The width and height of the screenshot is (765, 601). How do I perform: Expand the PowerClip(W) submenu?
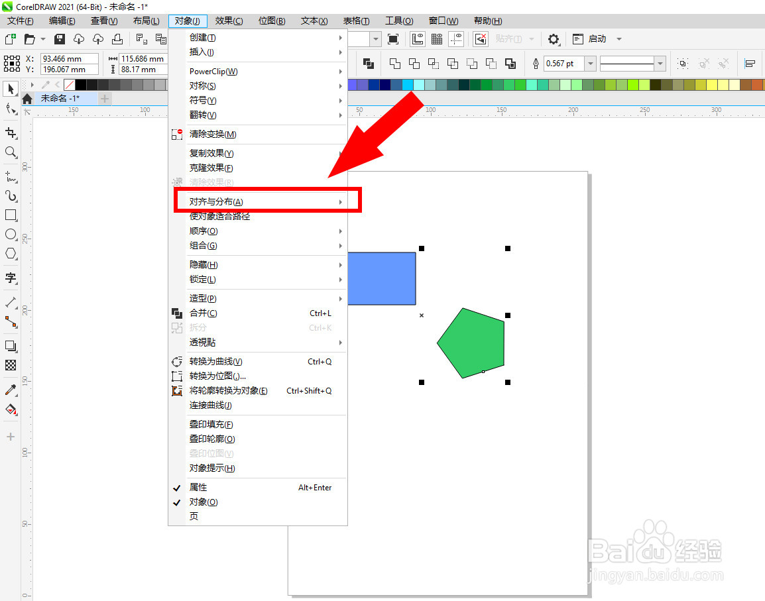pos(258,71)
